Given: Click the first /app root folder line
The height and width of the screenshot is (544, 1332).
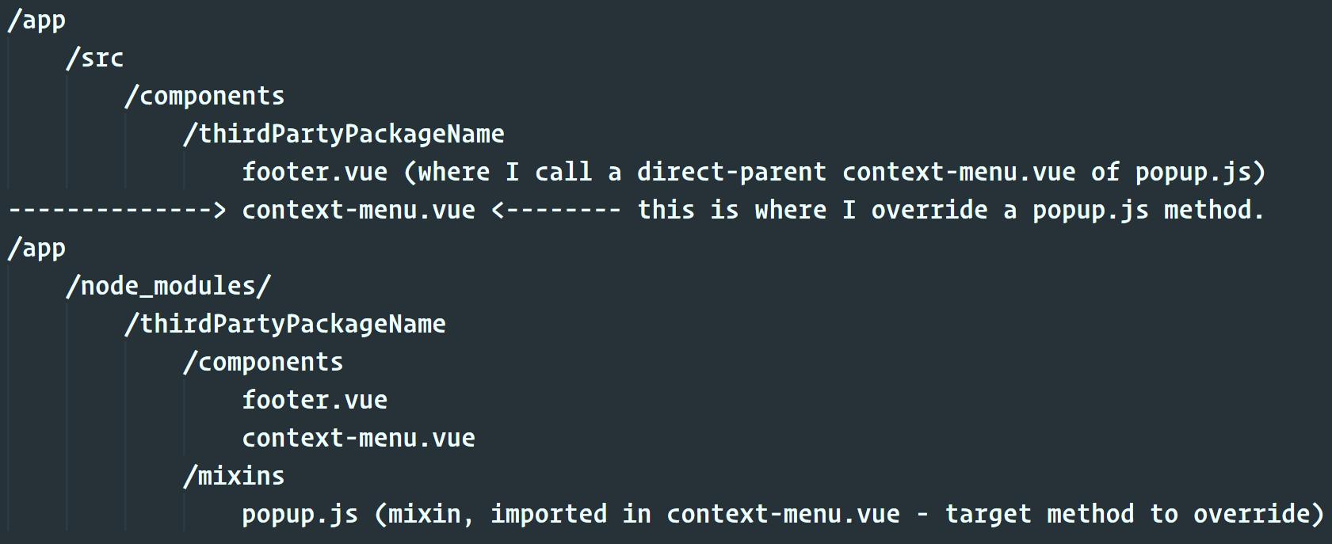Looking at the screenshot, I should tap(36, 21).
